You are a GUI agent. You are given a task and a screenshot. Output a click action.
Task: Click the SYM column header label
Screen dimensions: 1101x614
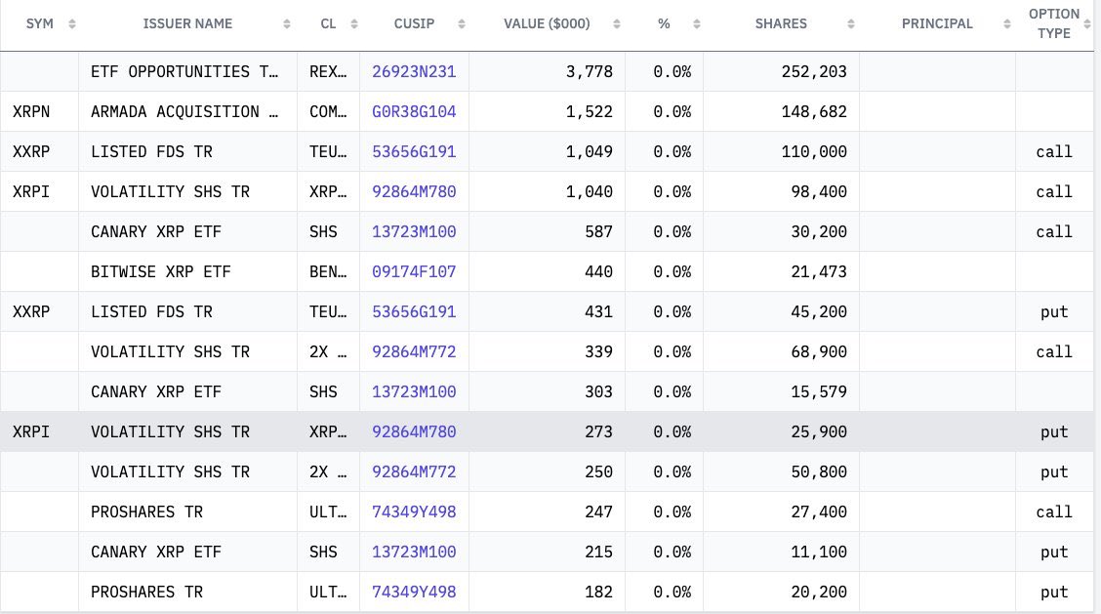39,23
